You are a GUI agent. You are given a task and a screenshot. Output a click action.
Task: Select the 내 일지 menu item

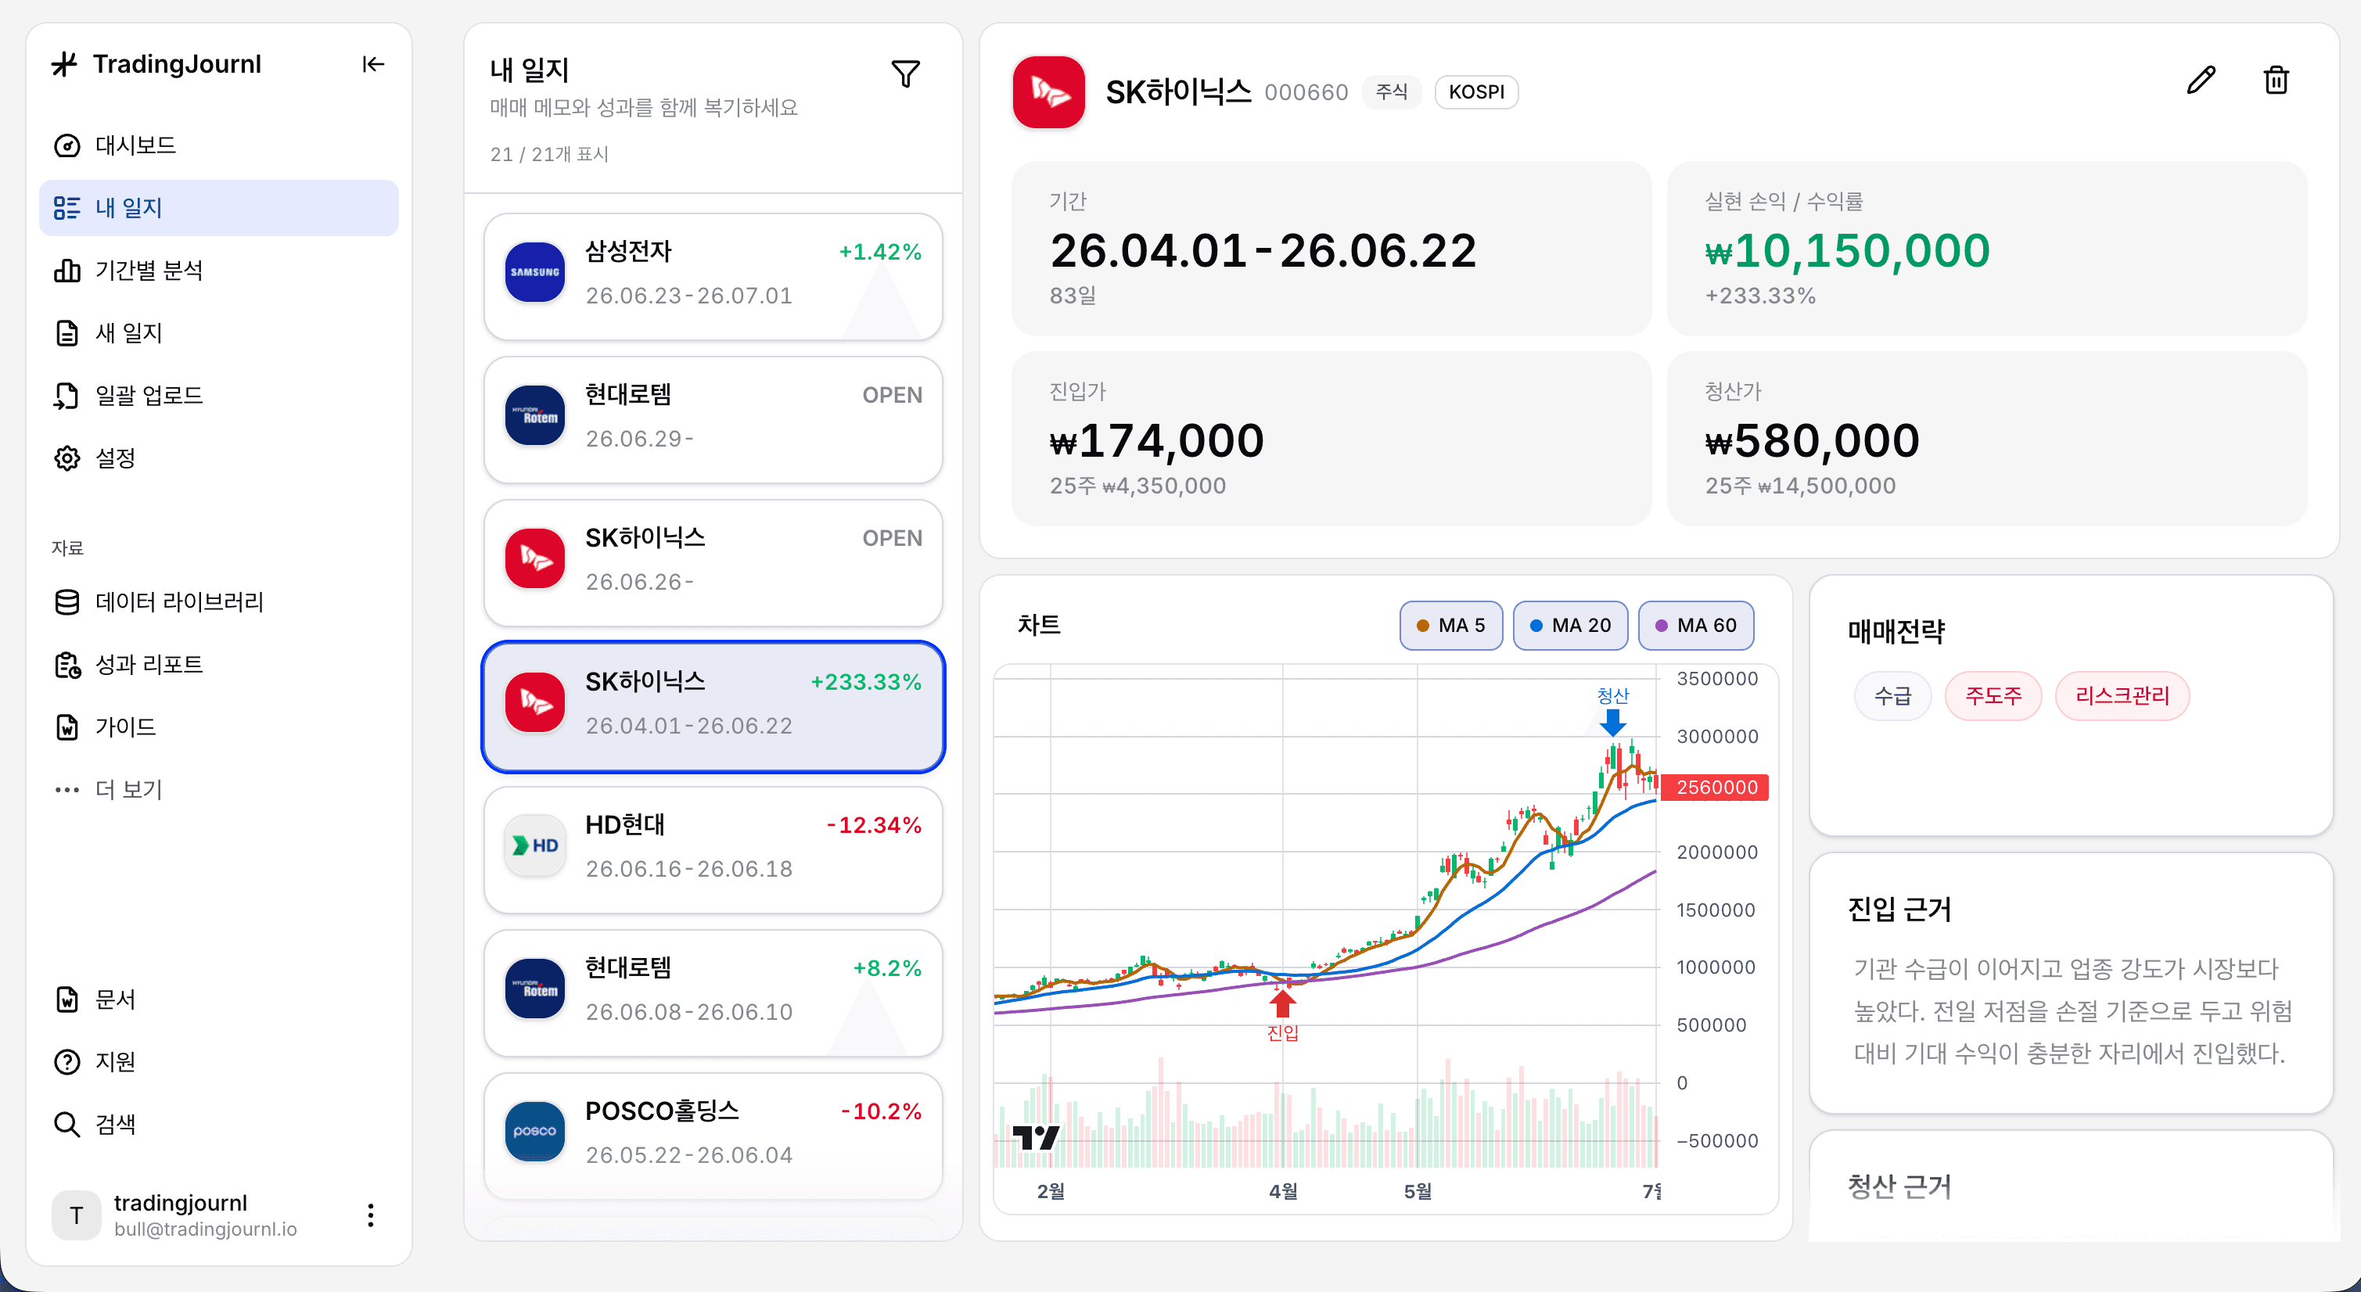coord(218,208)
